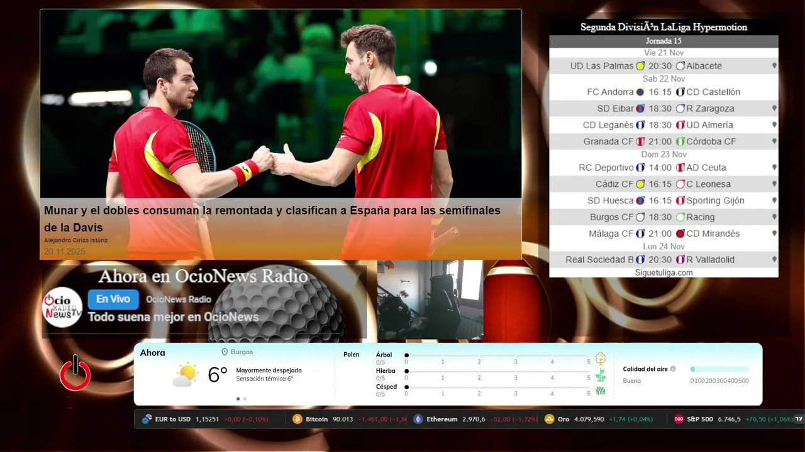Click location pin on Real Sociedad B row
This screenshot has width=805, height=452.
point(774,259)
